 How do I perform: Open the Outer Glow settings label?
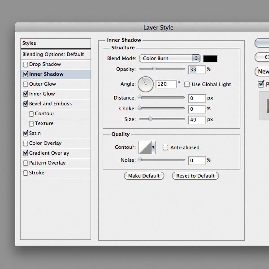tap(43, 84)
